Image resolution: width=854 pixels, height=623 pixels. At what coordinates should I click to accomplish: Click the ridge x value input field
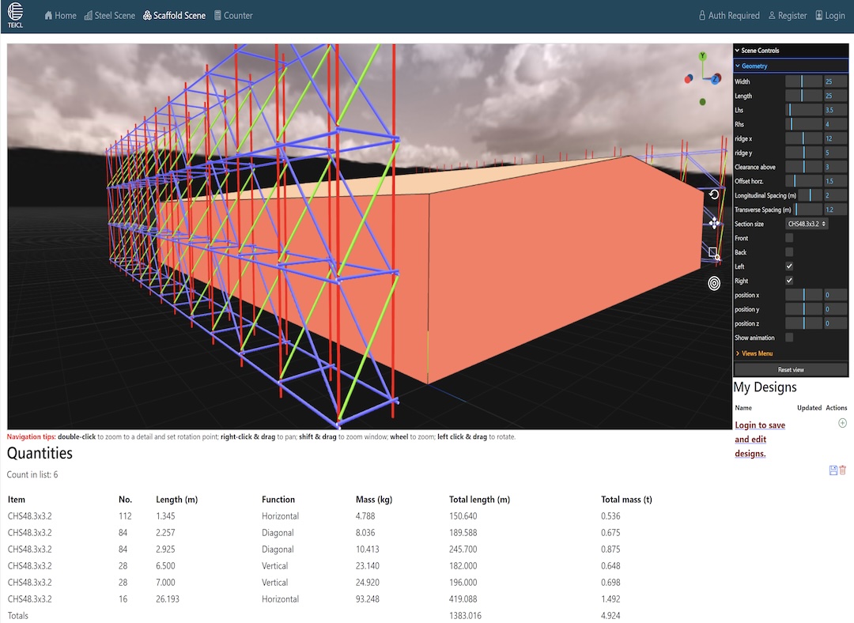coord(836,138)
